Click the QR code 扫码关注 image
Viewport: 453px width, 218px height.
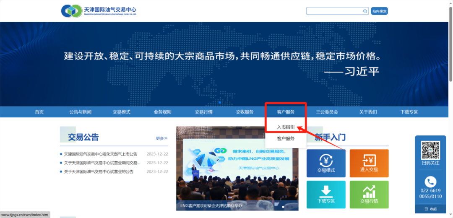click(430, 150)
